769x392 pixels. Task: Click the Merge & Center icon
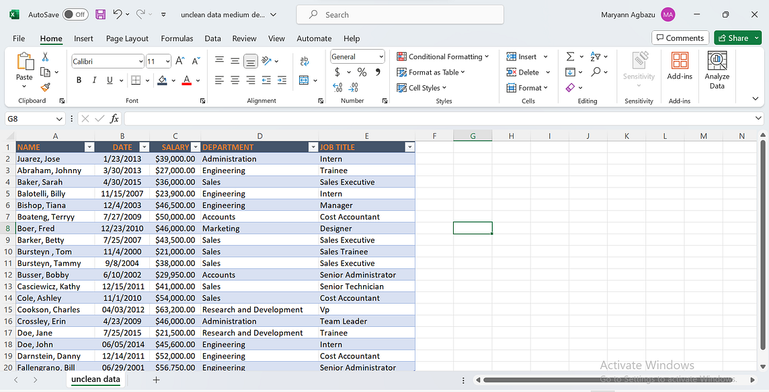(303, 80)
